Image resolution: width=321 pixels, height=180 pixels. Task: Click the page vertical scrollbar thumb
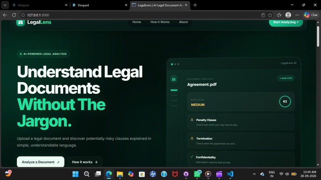coord(318,37)
